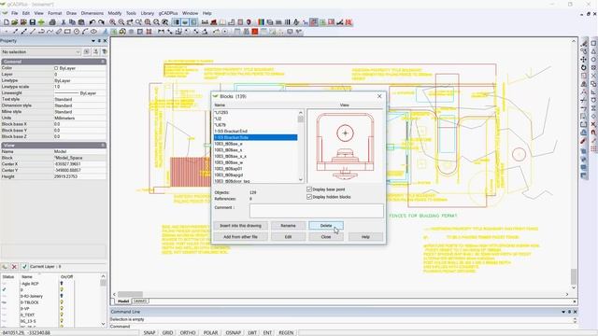
Task: Toggle Display base point checkbox
Action: click(x=309, y=189)
